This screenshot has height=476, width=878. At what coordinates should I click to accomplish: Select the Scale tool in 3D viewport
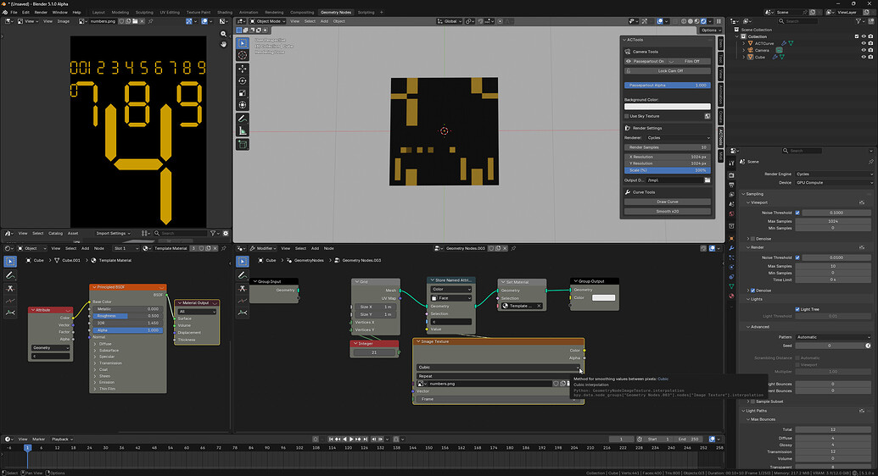point(243,93)
